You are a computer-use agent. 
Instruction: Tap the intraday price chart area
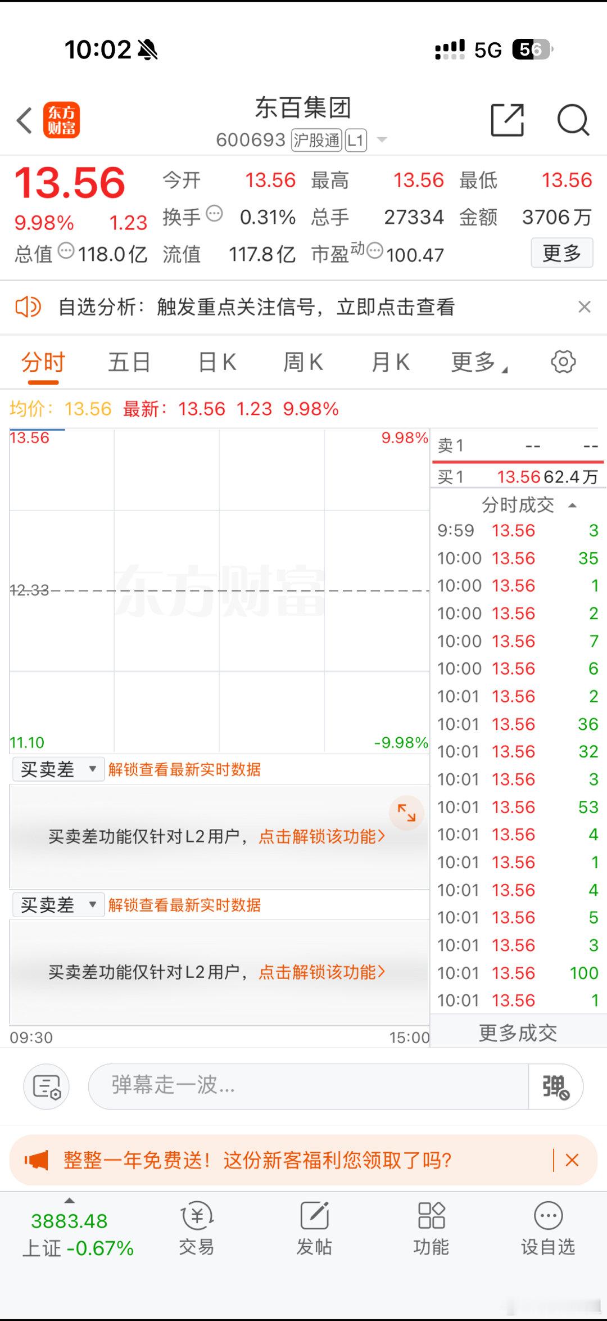click(219, 590)
